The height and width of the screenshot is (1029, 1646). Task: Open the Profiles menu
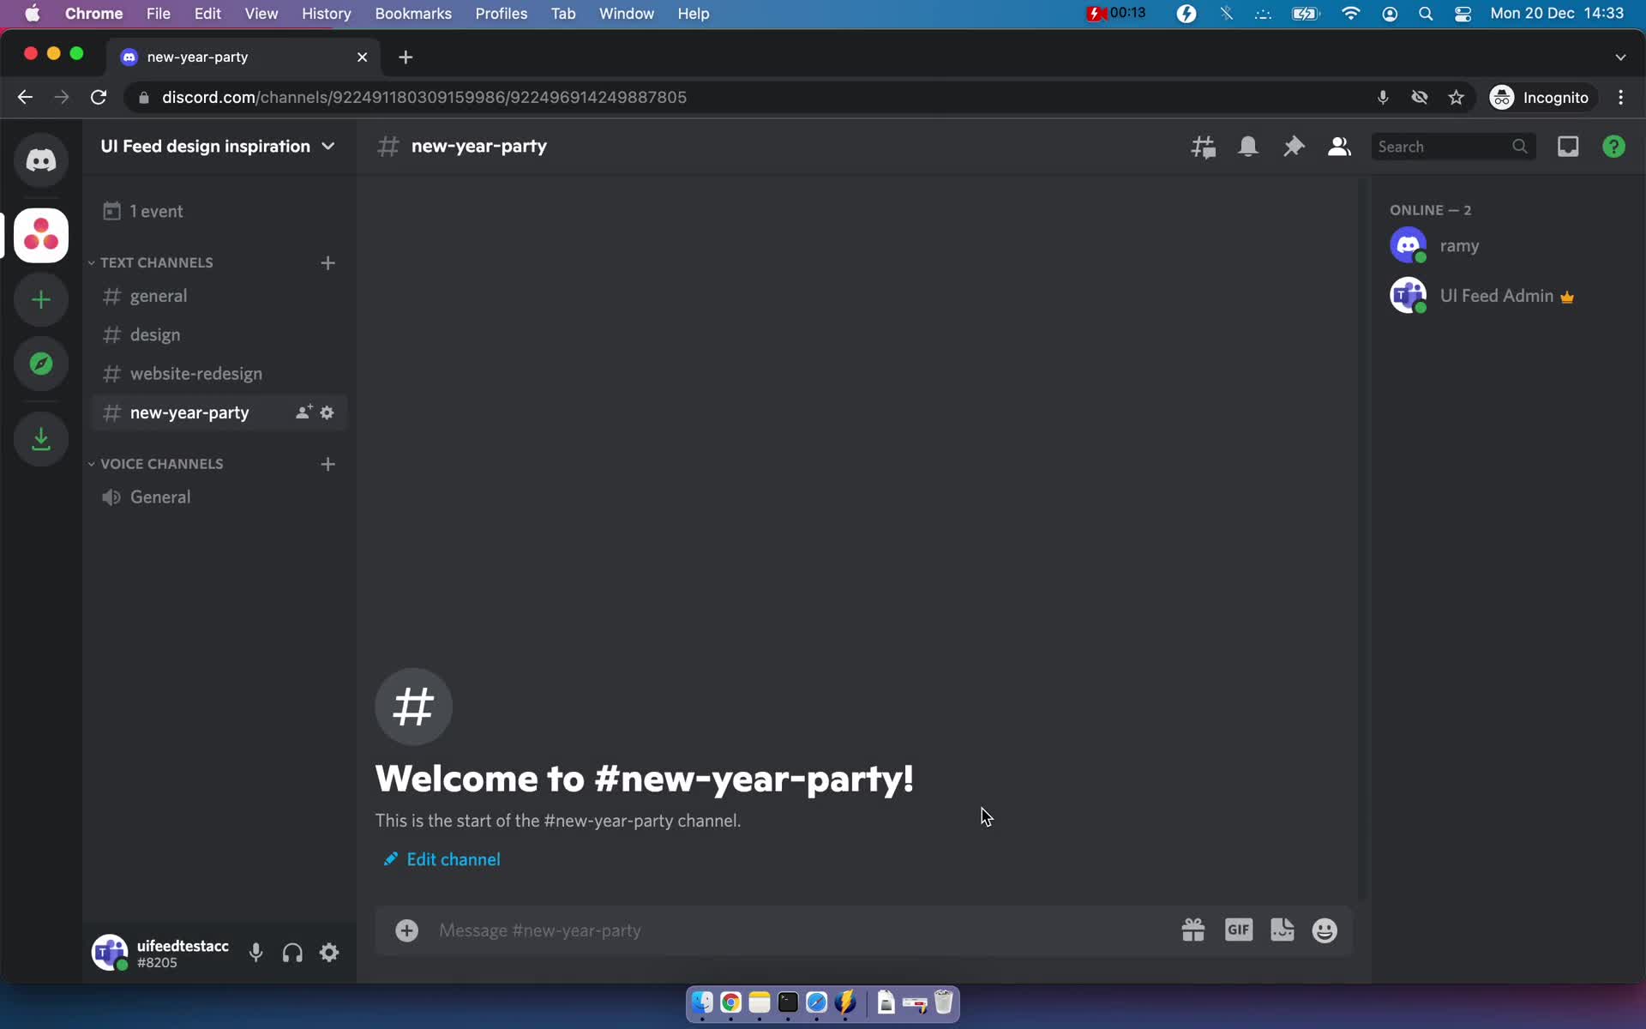click(502, 14)
